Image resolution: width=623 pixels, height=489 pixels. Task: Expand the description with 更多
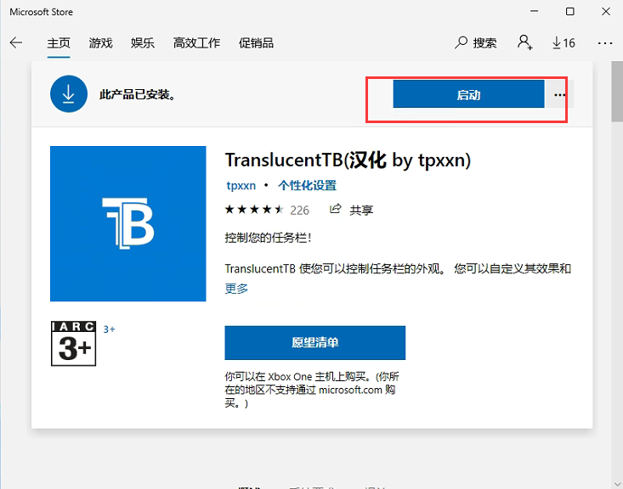point(236,289)
